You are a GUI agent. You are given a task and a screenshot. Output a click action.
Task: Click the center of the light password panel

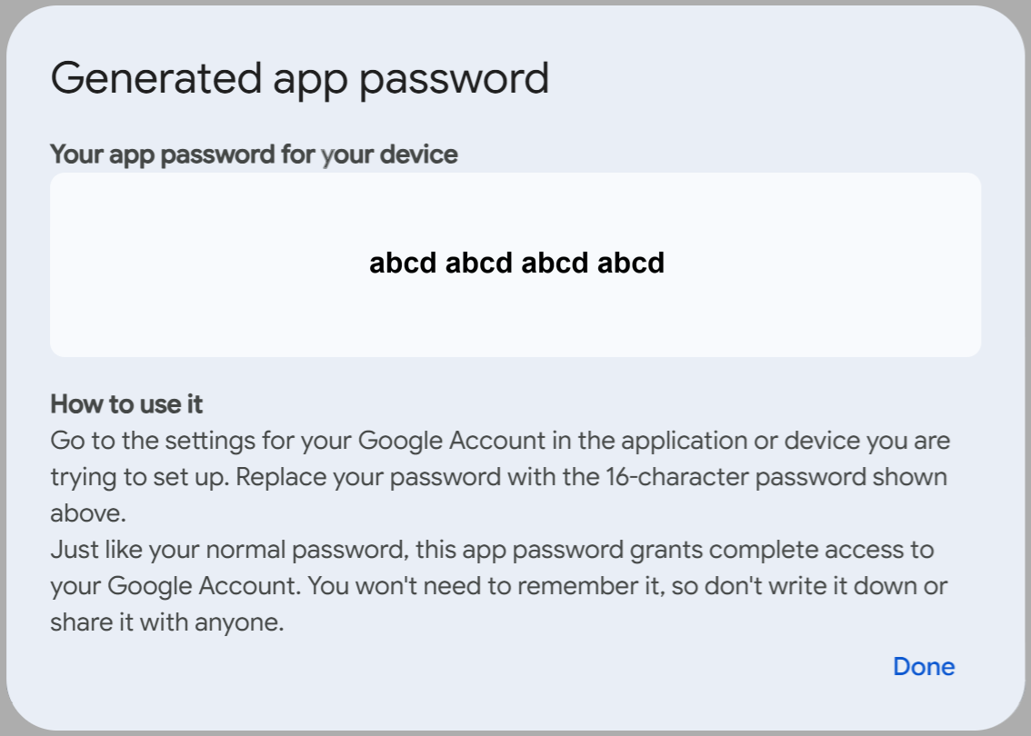click(x=515, y=264)
